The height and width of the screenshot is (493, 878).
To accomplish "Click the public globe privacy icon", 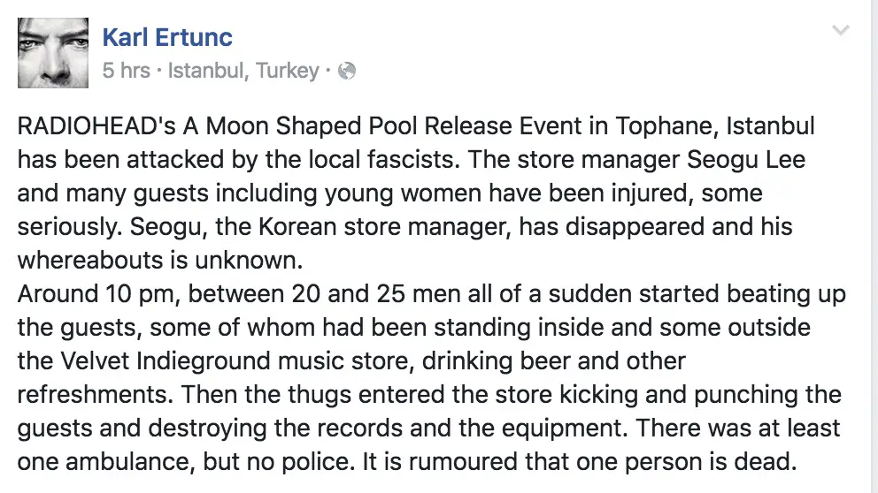I will pyautogui.click(x=347, y=71).
